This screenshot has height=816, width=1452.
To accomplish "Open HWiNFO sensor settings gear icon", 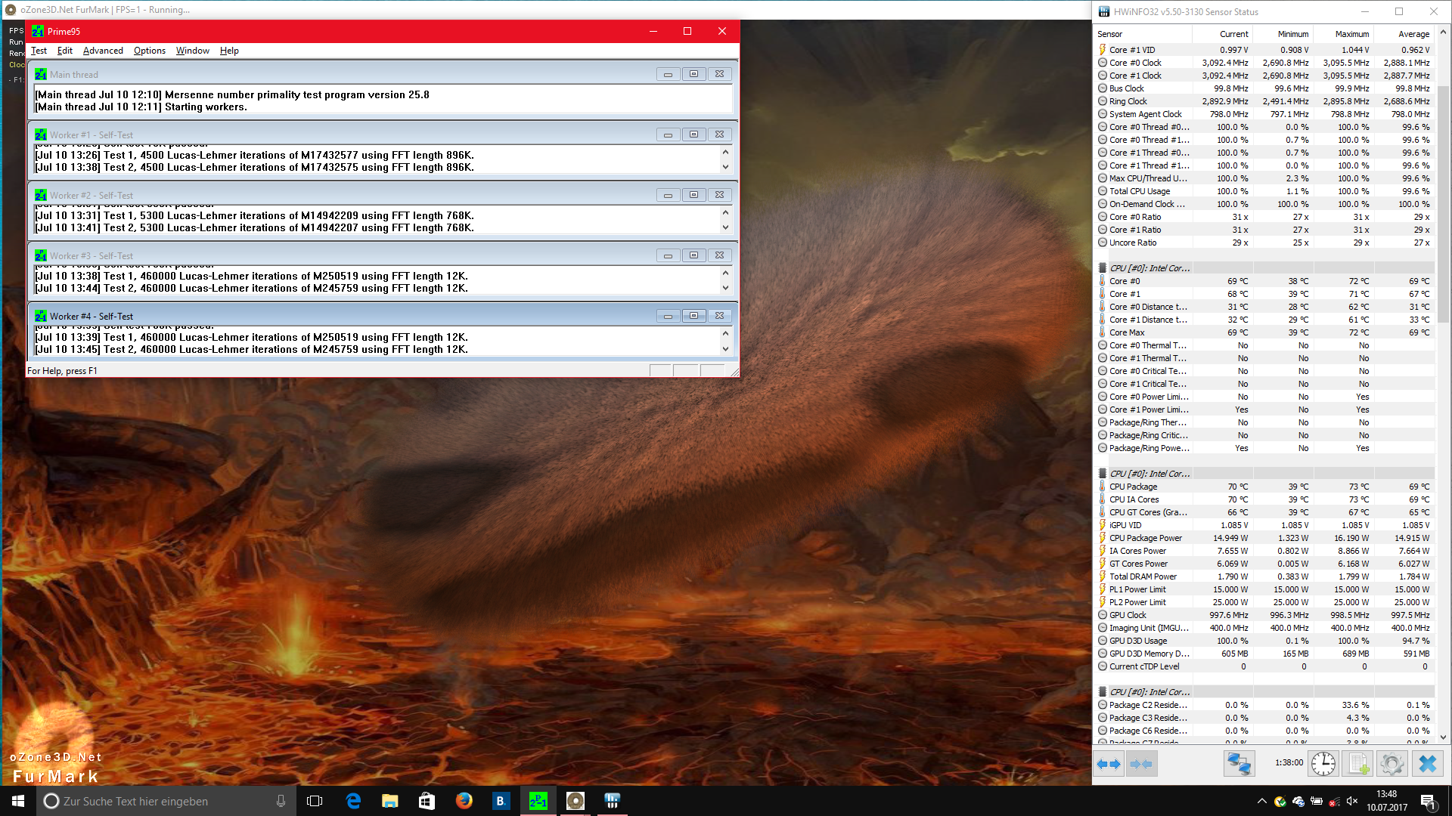I will coord(1391,764).
